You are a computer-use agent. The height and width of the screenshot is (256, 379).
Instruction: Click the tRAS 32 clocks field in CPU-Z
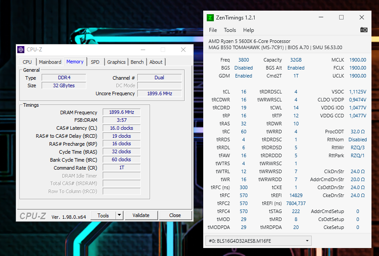[x=122, y=151]
